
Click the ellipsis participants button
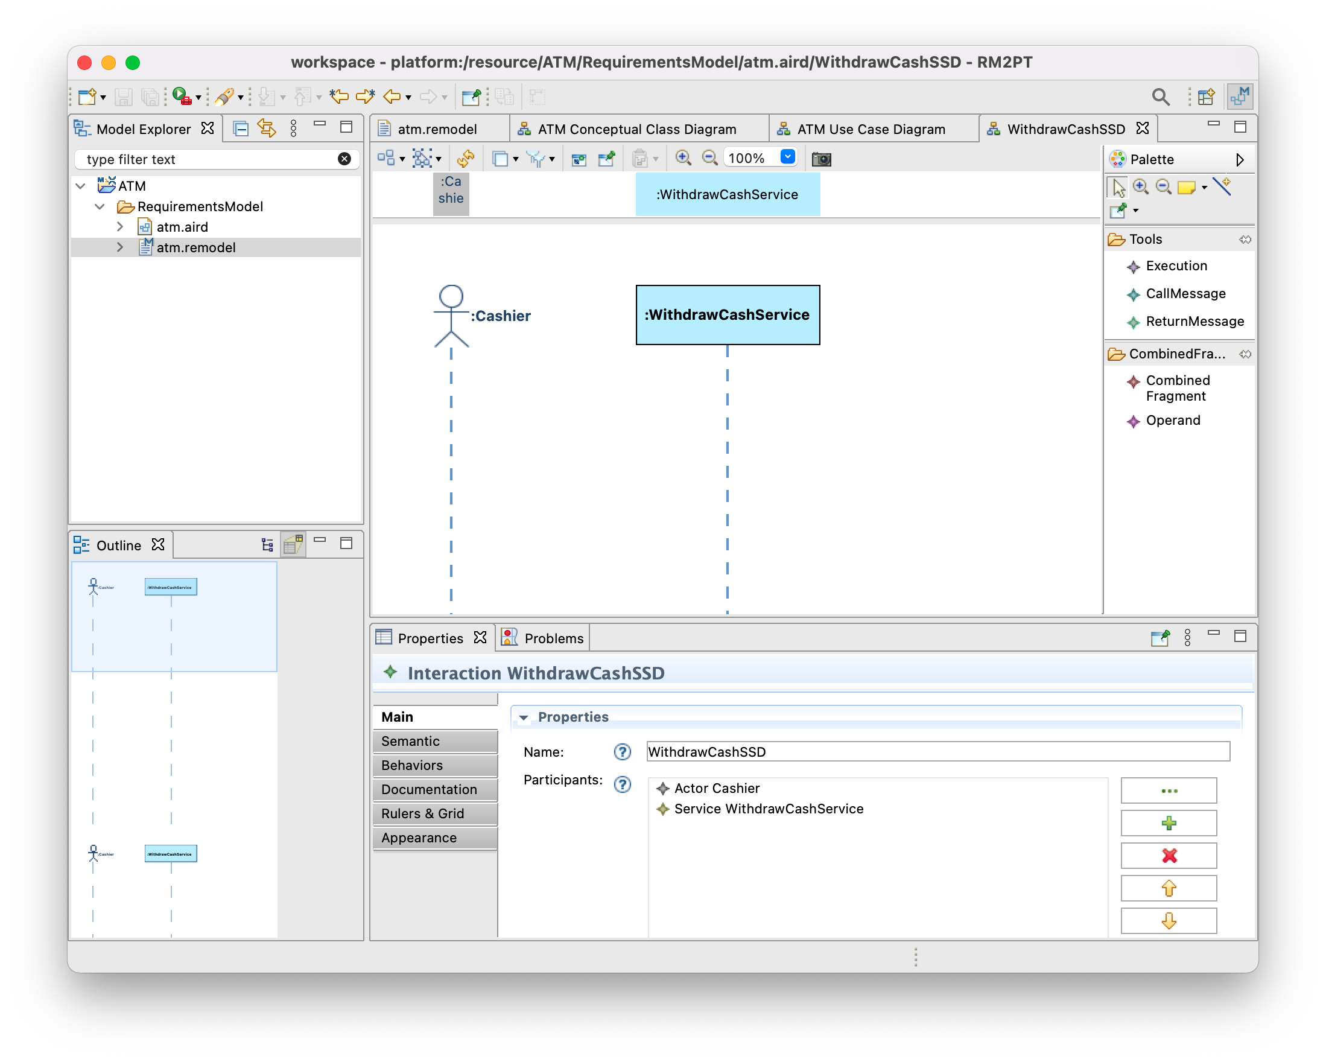1168,790
